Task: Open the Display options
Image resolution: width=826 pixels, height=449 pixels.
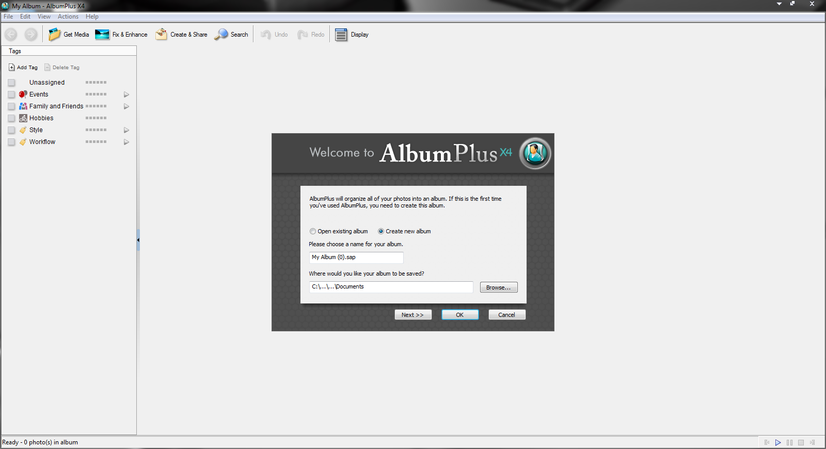Action: click(x=352, y=35)
